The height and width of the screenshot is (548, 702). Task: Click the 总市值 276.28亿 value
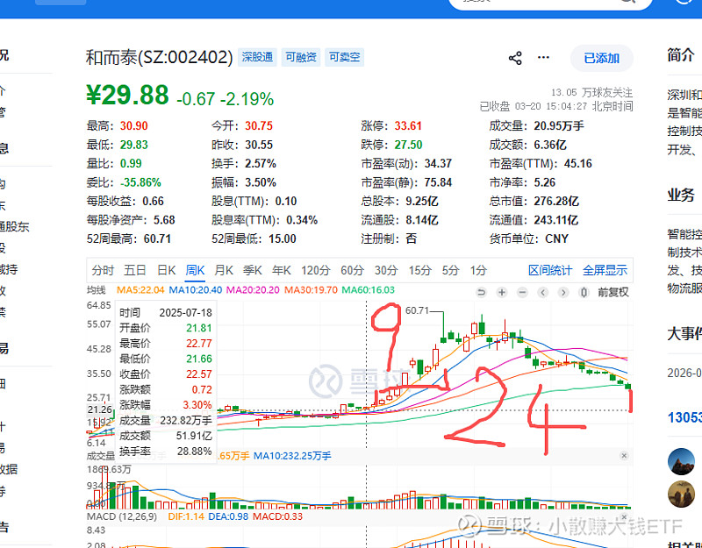pyautogui.click(x=556, y=202)
